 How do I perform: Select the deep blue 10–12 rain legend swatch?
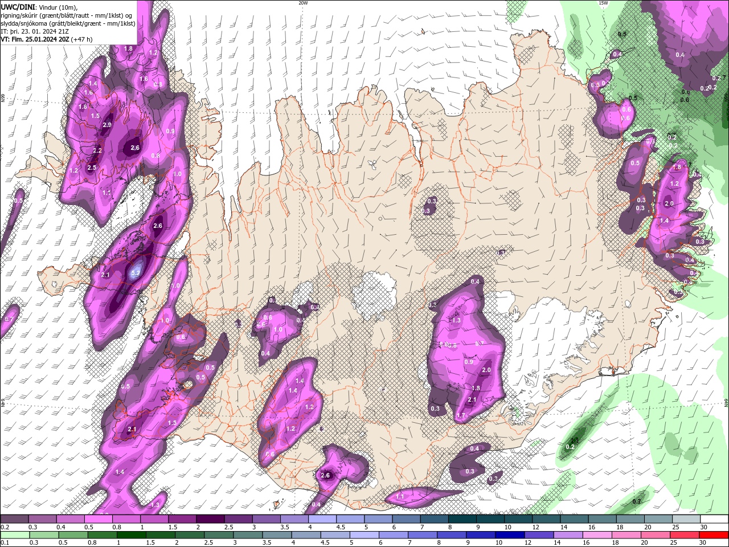click(x=510, y=535)
